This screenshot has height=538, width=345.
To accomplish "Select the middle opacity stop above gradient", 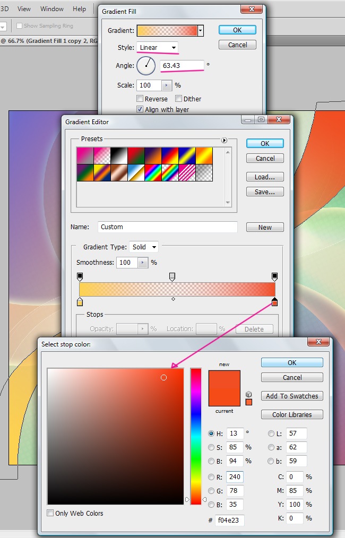I will coord(172,276).
